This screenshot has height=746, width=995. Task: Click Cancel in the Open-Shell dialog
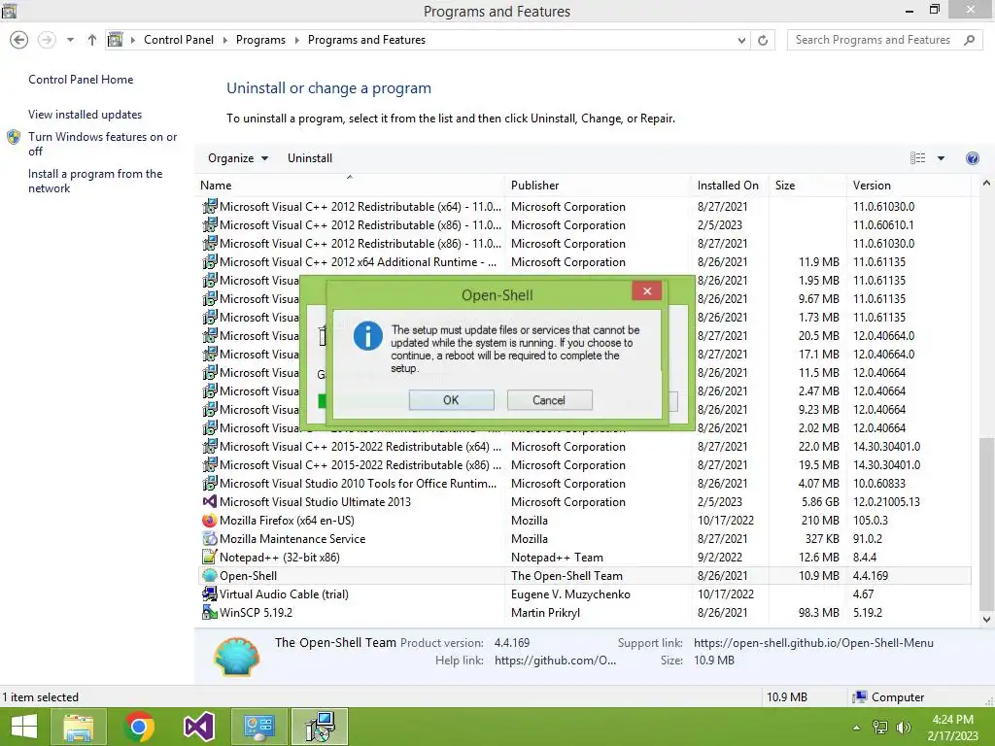coord(549,400)
